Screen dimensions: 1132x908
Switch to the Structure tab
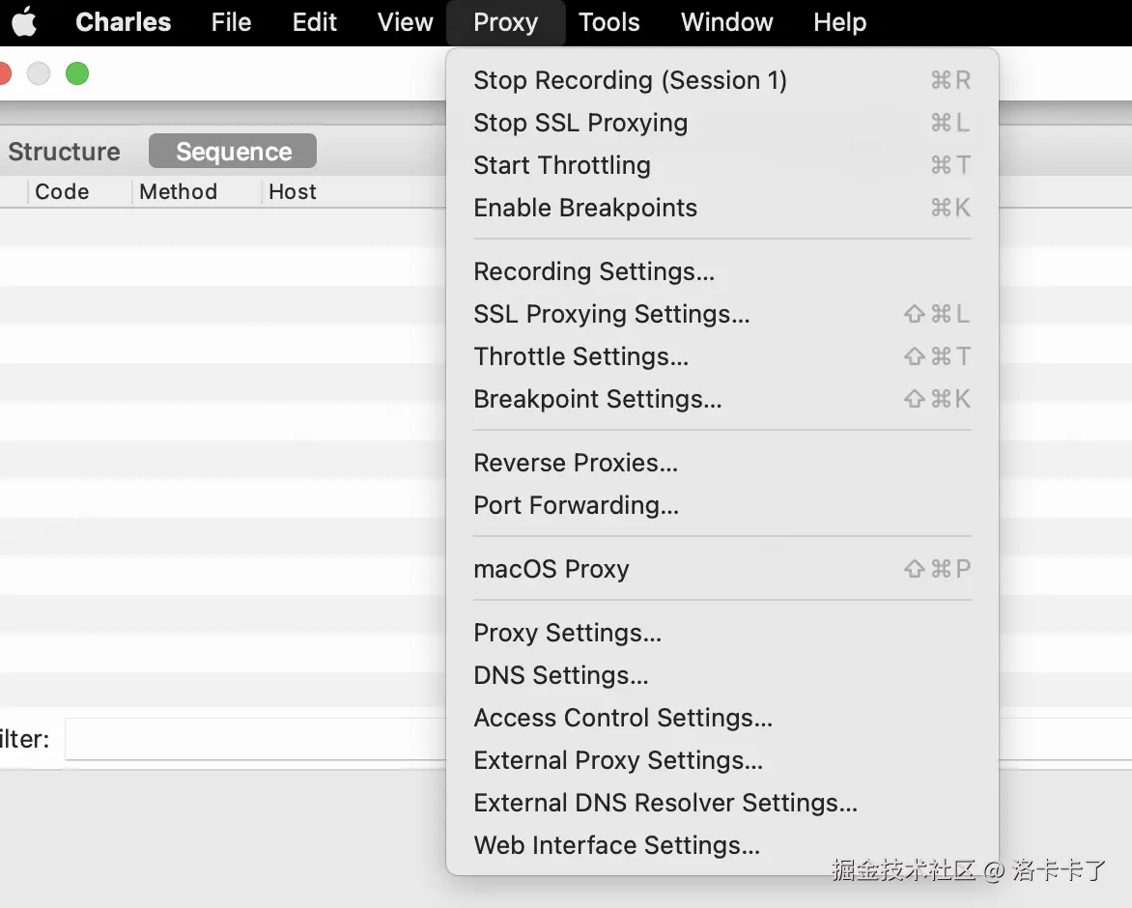click(65, 152)
